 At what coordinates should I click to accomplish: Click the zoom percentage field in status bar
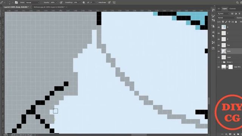(x=6, y=135)
